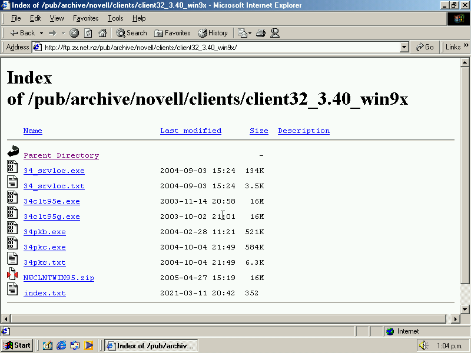Screen dimensions: 471x353
Task: Click the text icon beside 34_srvloc.txt
Action: (12, 182)
